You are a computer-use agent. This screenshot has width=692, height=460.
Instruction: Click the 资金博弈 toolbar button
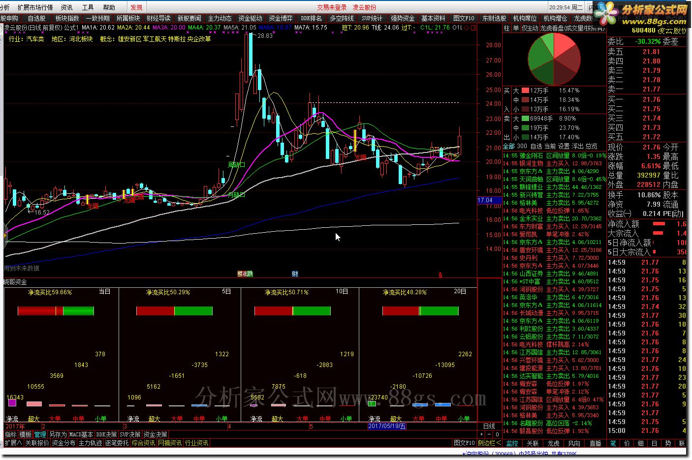[281, 18]
